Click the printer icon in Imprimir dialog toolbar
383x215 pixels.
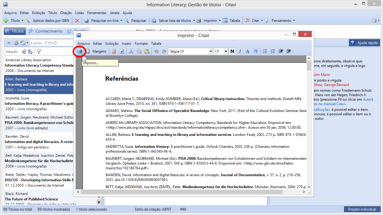(80, 51)
